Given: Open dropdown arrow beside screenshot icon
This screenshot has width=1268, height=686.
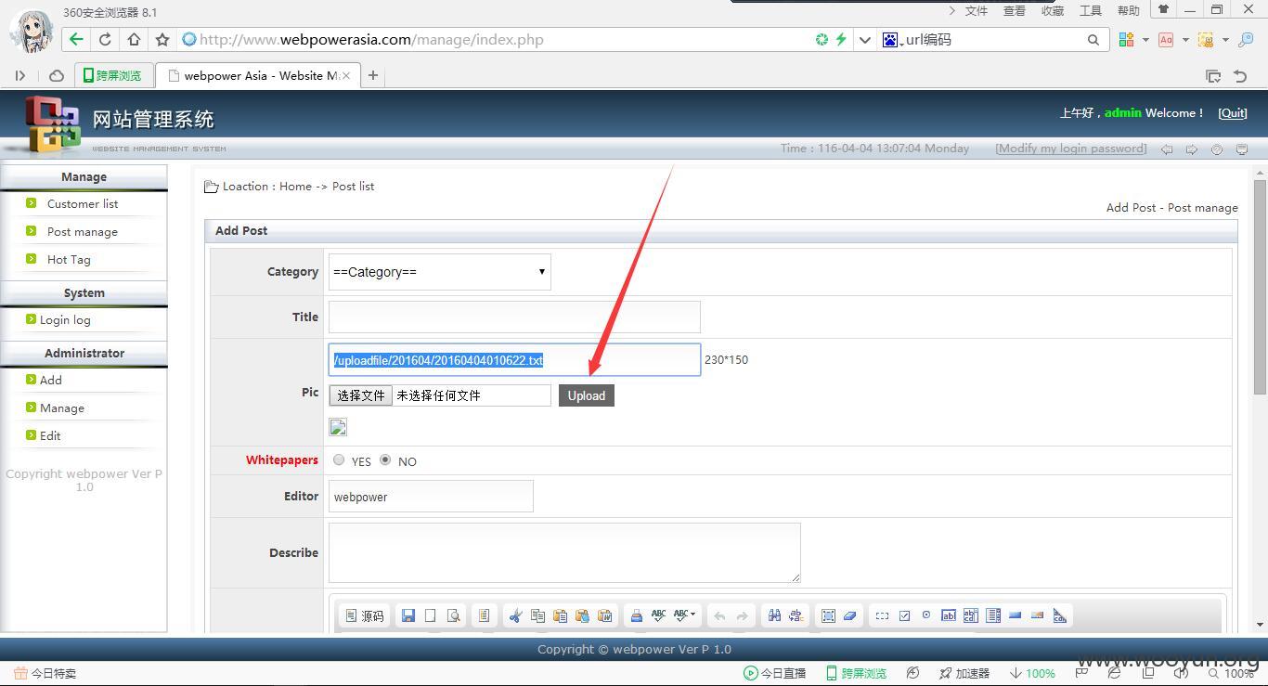Looking at the screenshot, I should (1225, 39).
